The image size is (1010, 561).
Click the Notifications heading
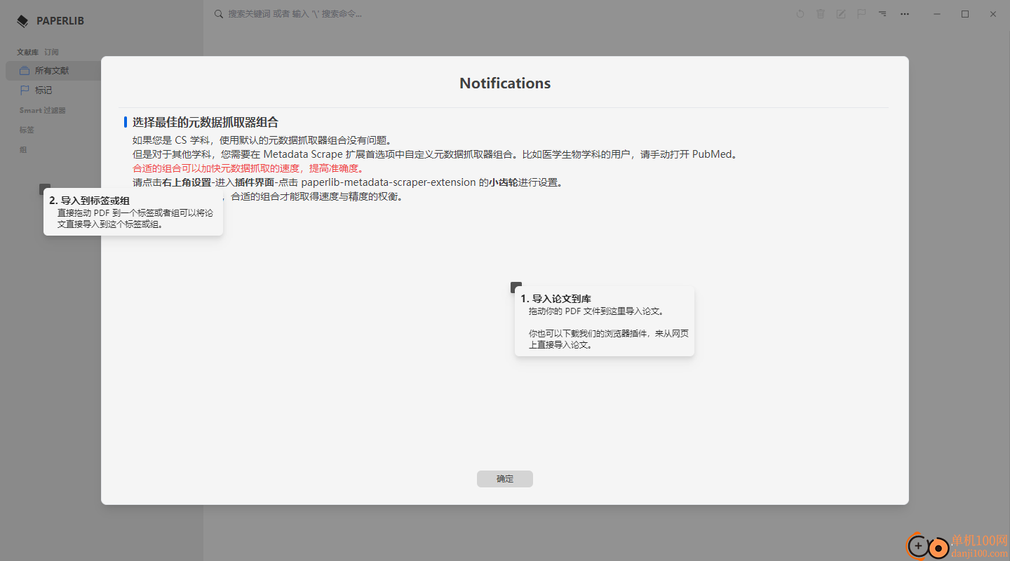505,83
